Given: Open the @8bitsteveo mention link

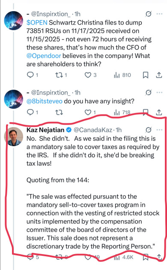Looking at the screenshot, I should point(45,101).
